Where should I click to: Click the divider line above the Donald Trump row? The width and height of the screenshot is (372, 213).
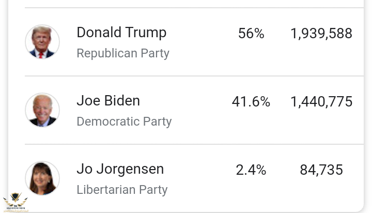[194, 8]
